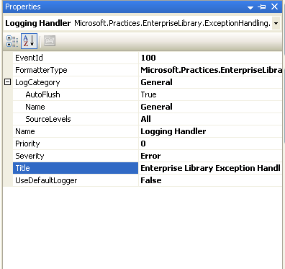
Task: Close the Properties panel
Action: 274,6
